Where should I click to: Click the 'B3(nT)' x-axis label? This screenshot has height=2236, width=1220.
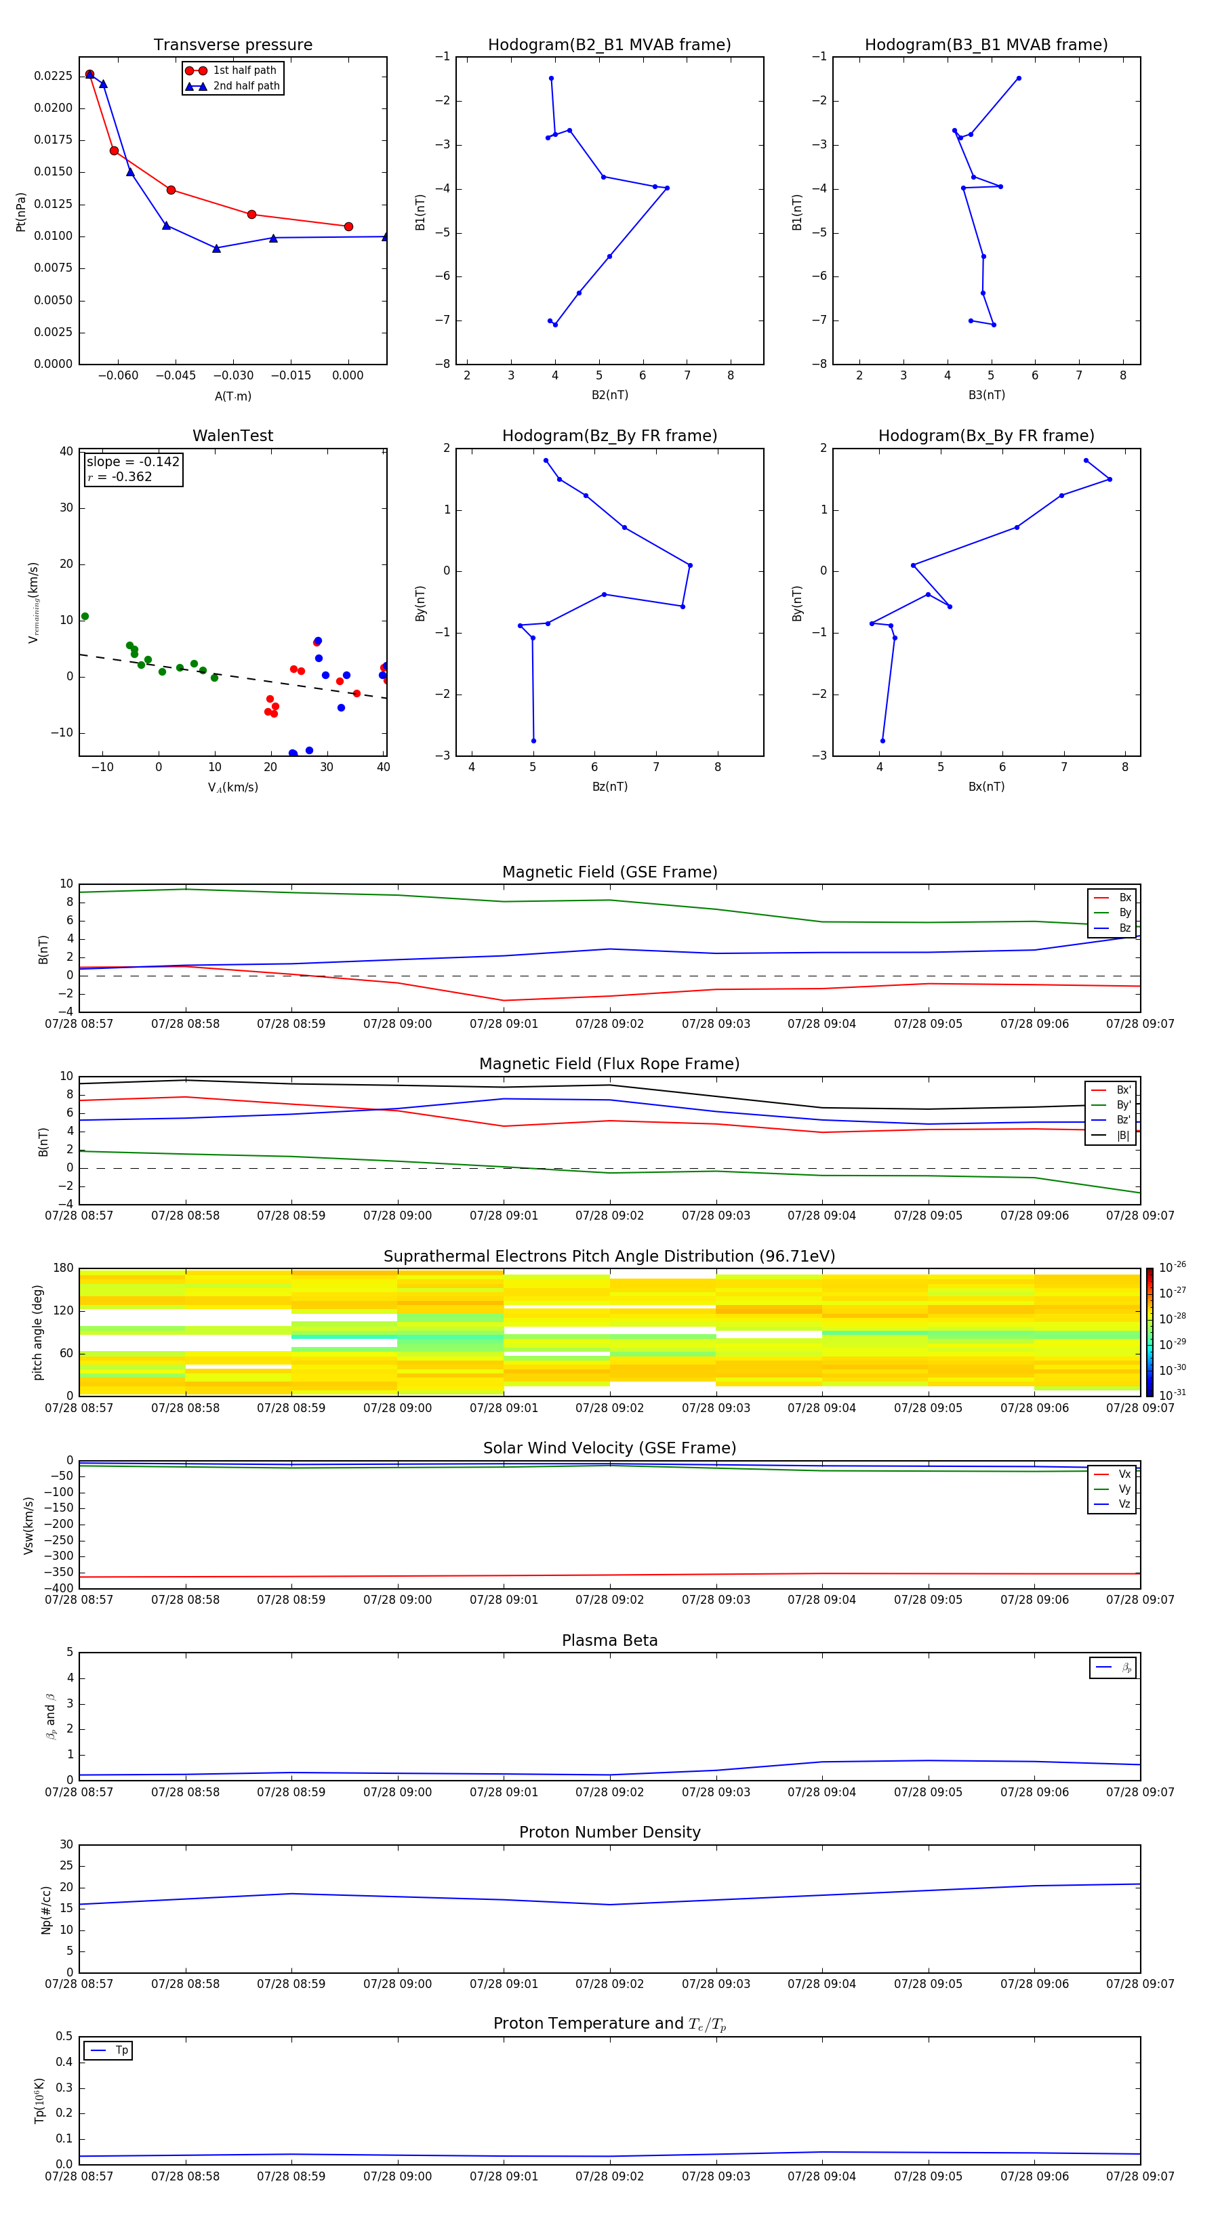pos(986,395)
